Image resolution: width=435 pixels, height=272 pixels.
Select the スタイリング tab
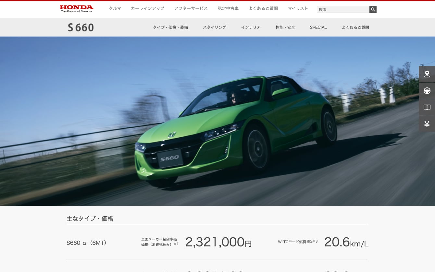pos(215,28)
